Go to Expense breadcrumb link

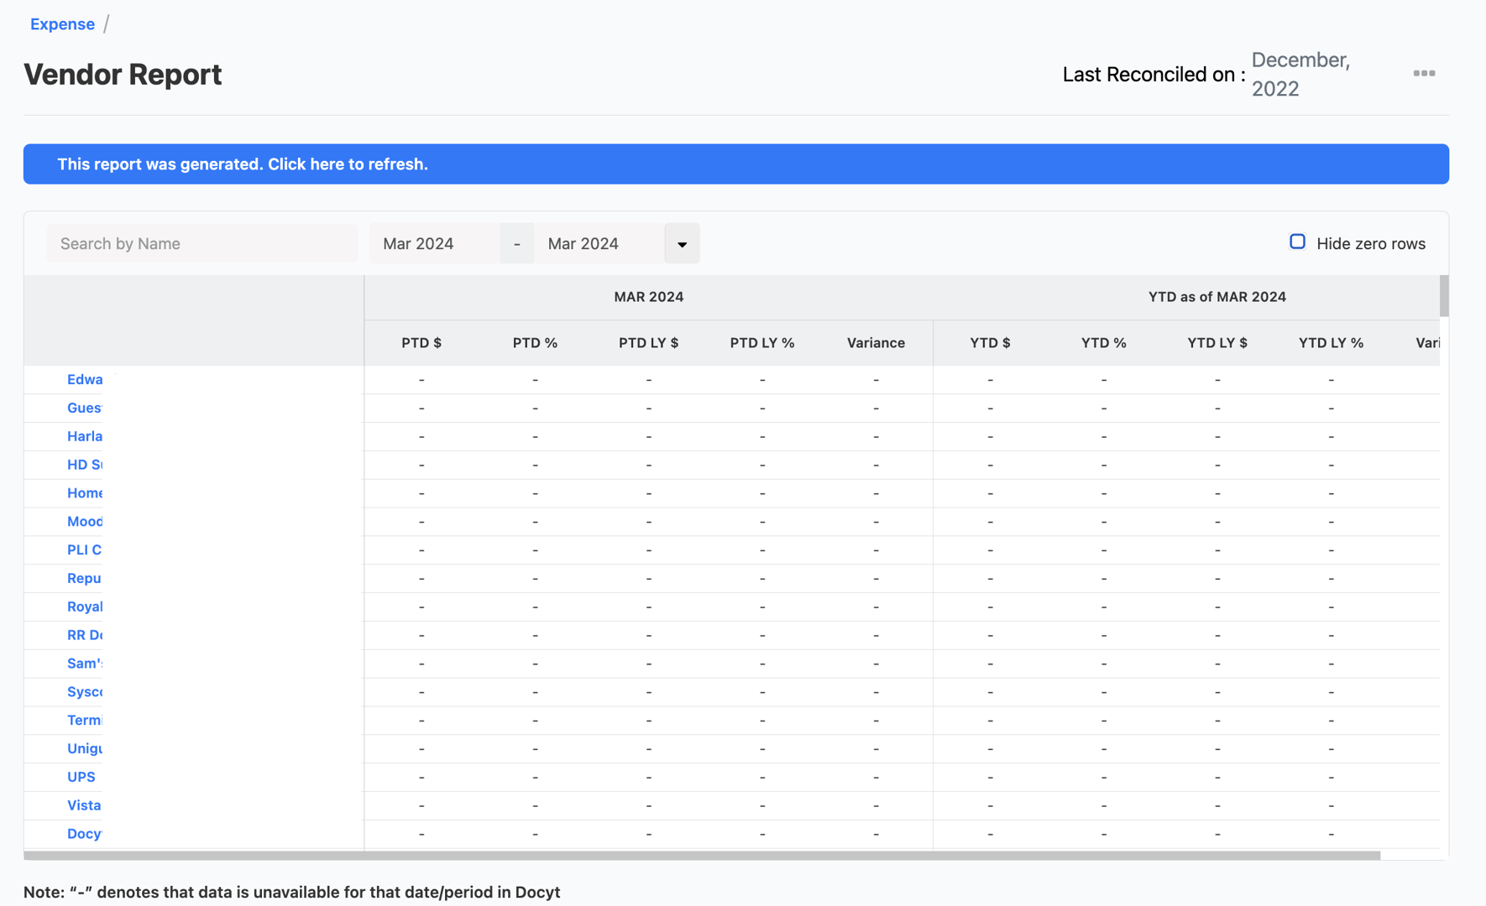pos(62,24)
